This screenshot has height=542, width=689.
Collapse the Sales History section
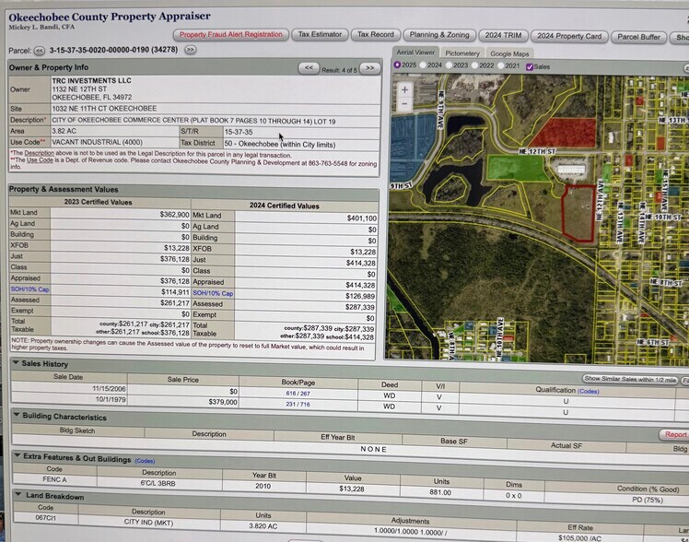click(x=16, y=364)
